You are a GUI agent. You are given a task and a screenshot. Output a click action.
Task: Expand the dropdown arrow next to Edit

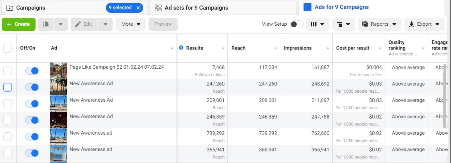point(105,24)
